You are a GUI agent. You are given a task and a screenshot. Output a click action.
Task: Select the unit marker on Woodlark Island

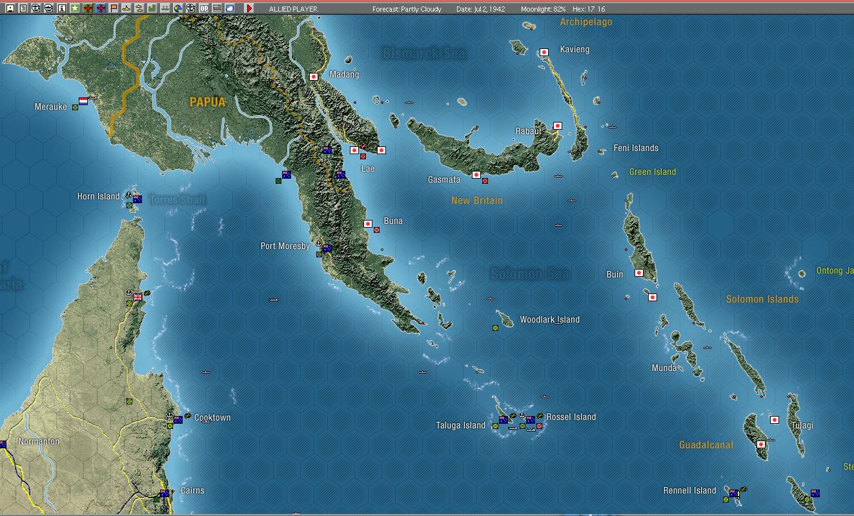(x=495, y=328)
